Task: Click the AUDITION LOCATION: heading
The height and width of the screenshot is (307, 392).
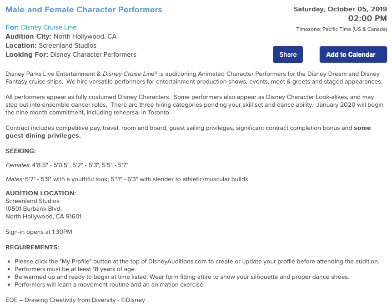Action: point(41,193)
